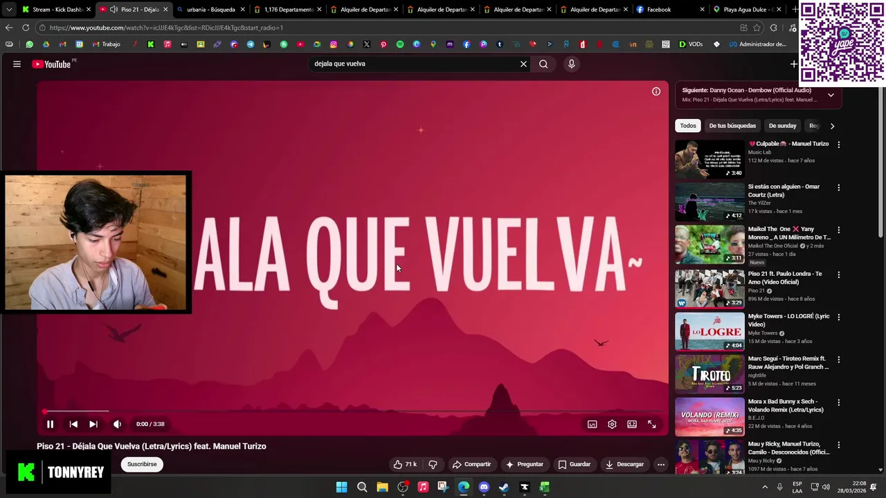Screen dimensions: 886x498
Task: Open the YouTube hamburger guide menu
Action: 17,64
